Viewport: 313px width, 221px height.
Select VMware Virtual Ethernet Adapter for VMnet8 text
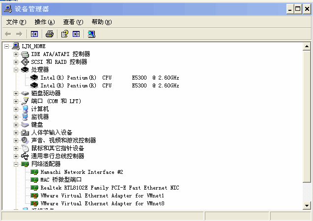pyautogui.click(x=102, y=203)
